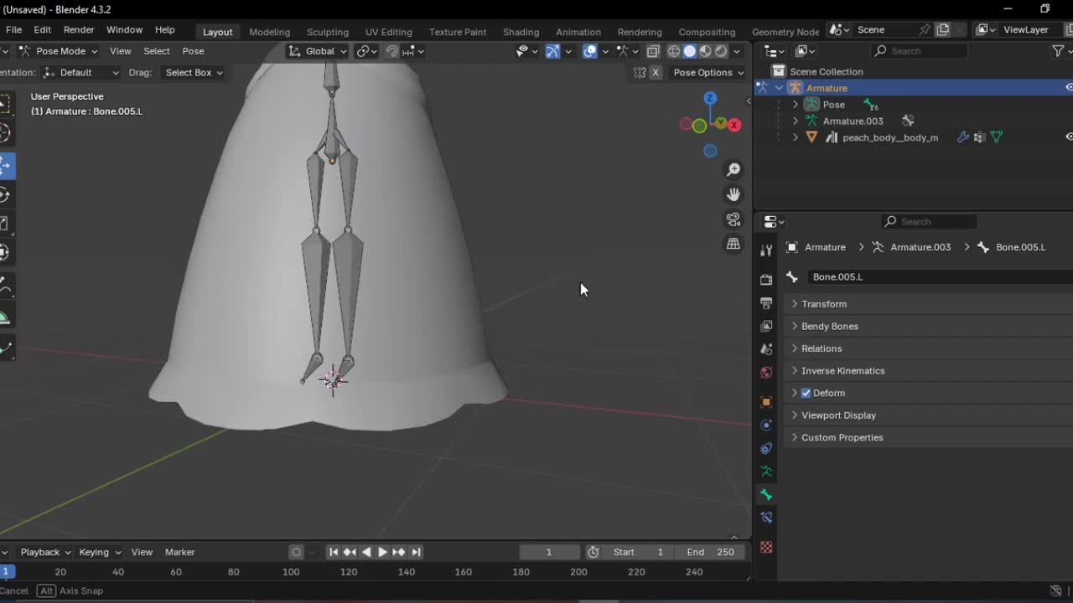Expand the Inverse Kinematics panel
Screen dimensions: 1073x603
point(842,371)
